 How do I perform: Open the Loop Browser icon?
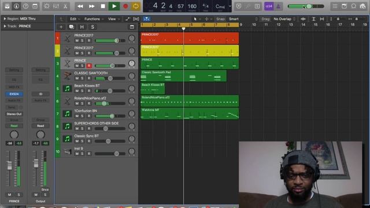click(353, 6)
